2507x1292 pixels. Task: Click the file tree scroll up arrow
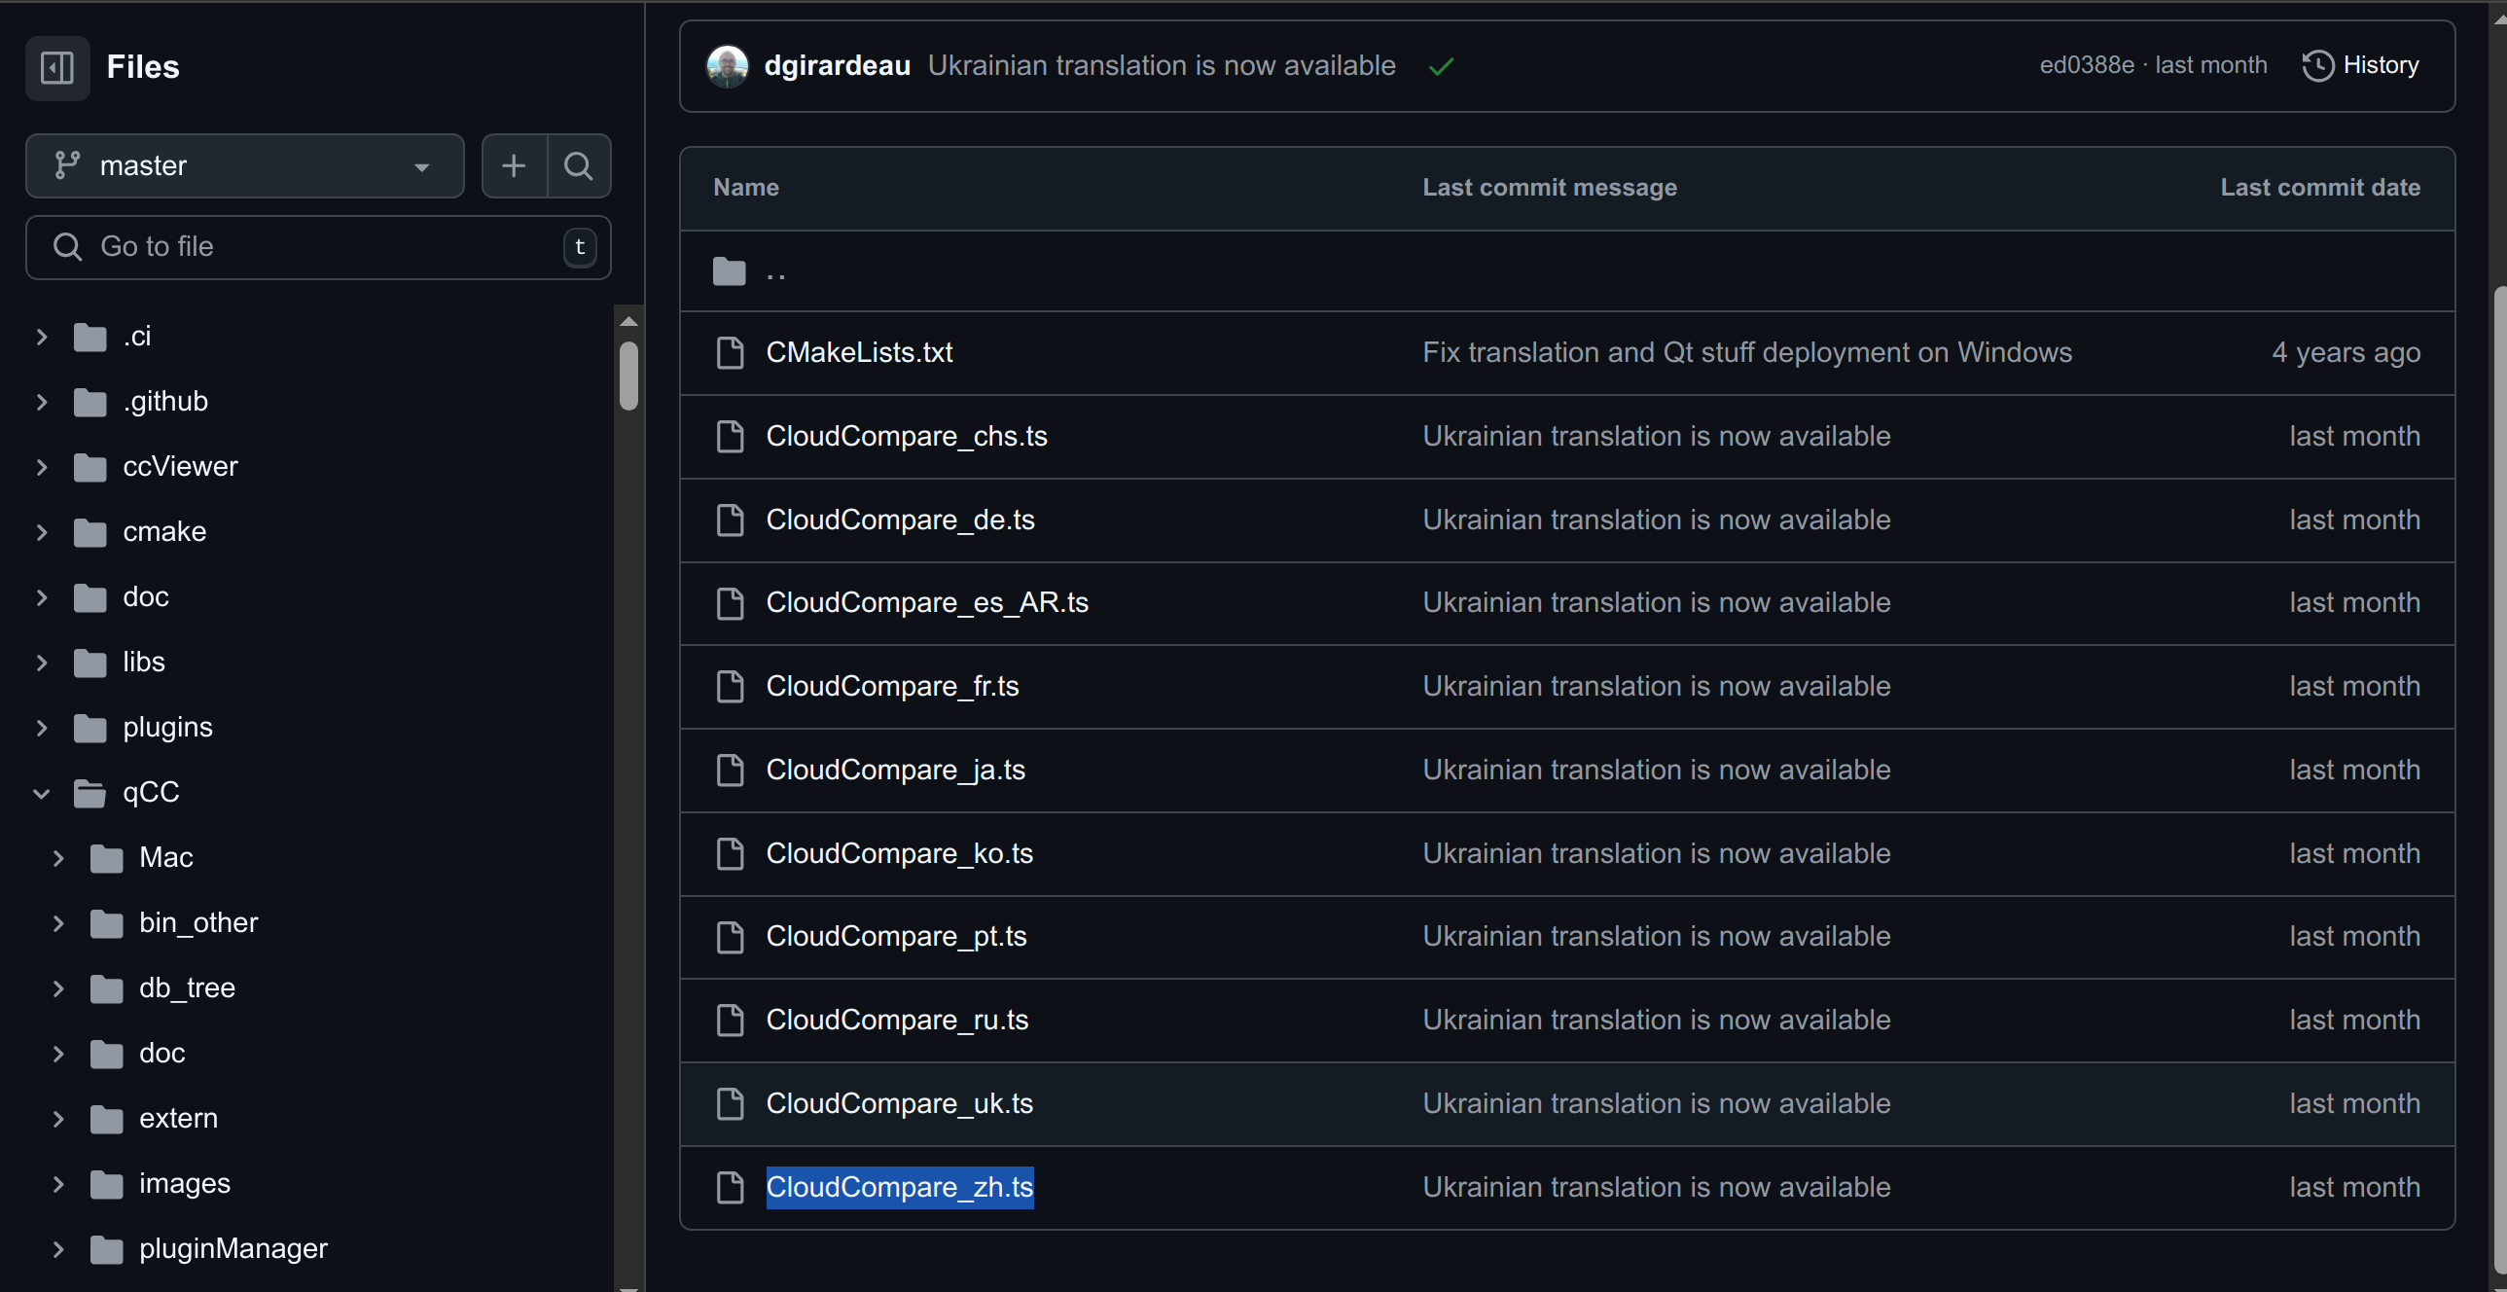(x=628, y=321)
